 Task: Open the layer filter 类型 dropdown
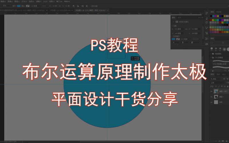[216, 79]
